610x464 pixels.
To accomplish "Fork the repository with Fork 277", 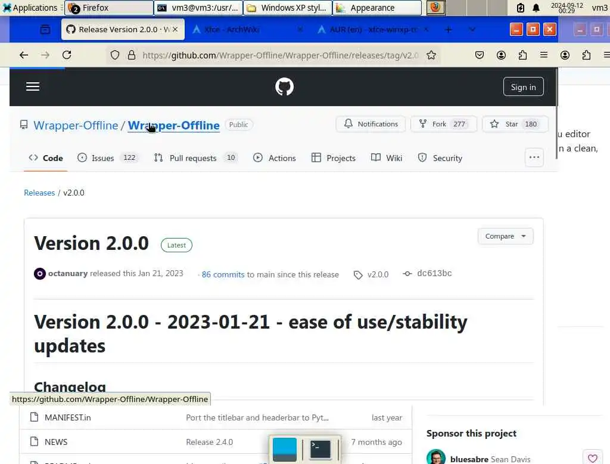I will click(x=443, y=124).
